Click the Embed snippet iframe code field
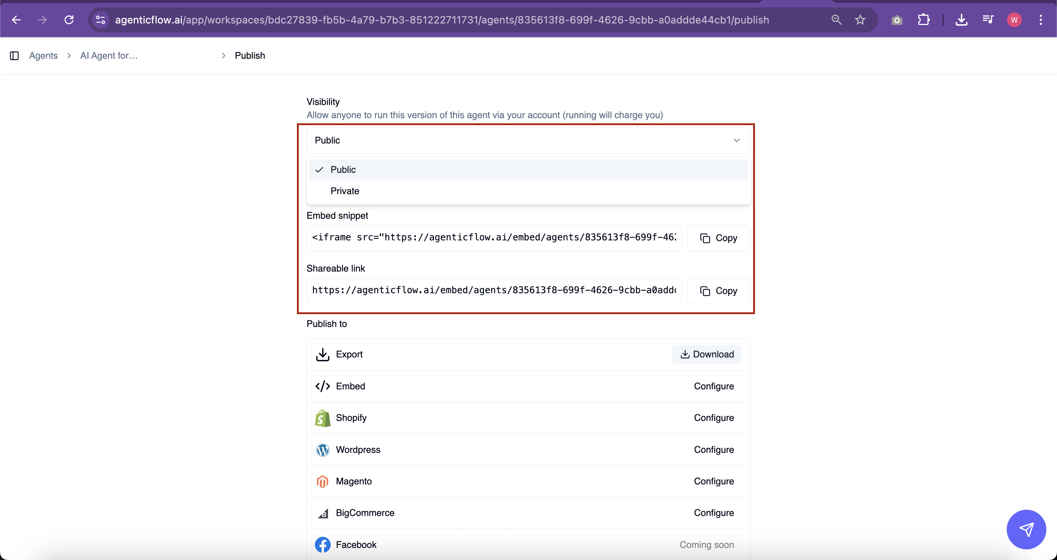This screenshot has width=1057, height=560. pos(494,238)
